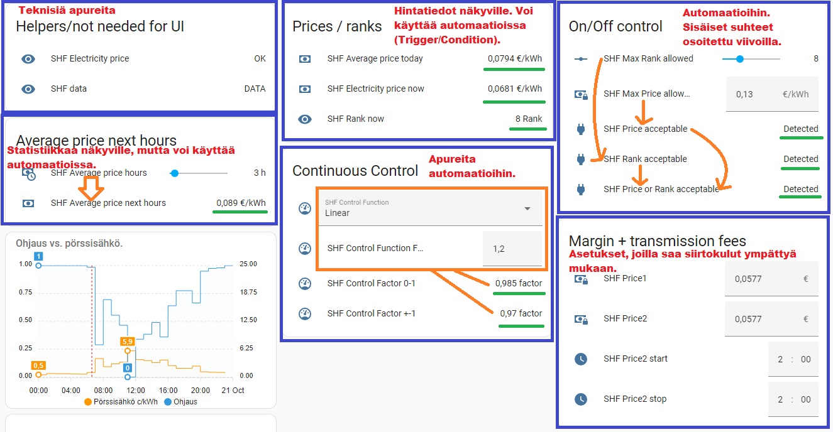Click the Linear dropdown arrow
This screenshot has width=833, height=432.
527,209
